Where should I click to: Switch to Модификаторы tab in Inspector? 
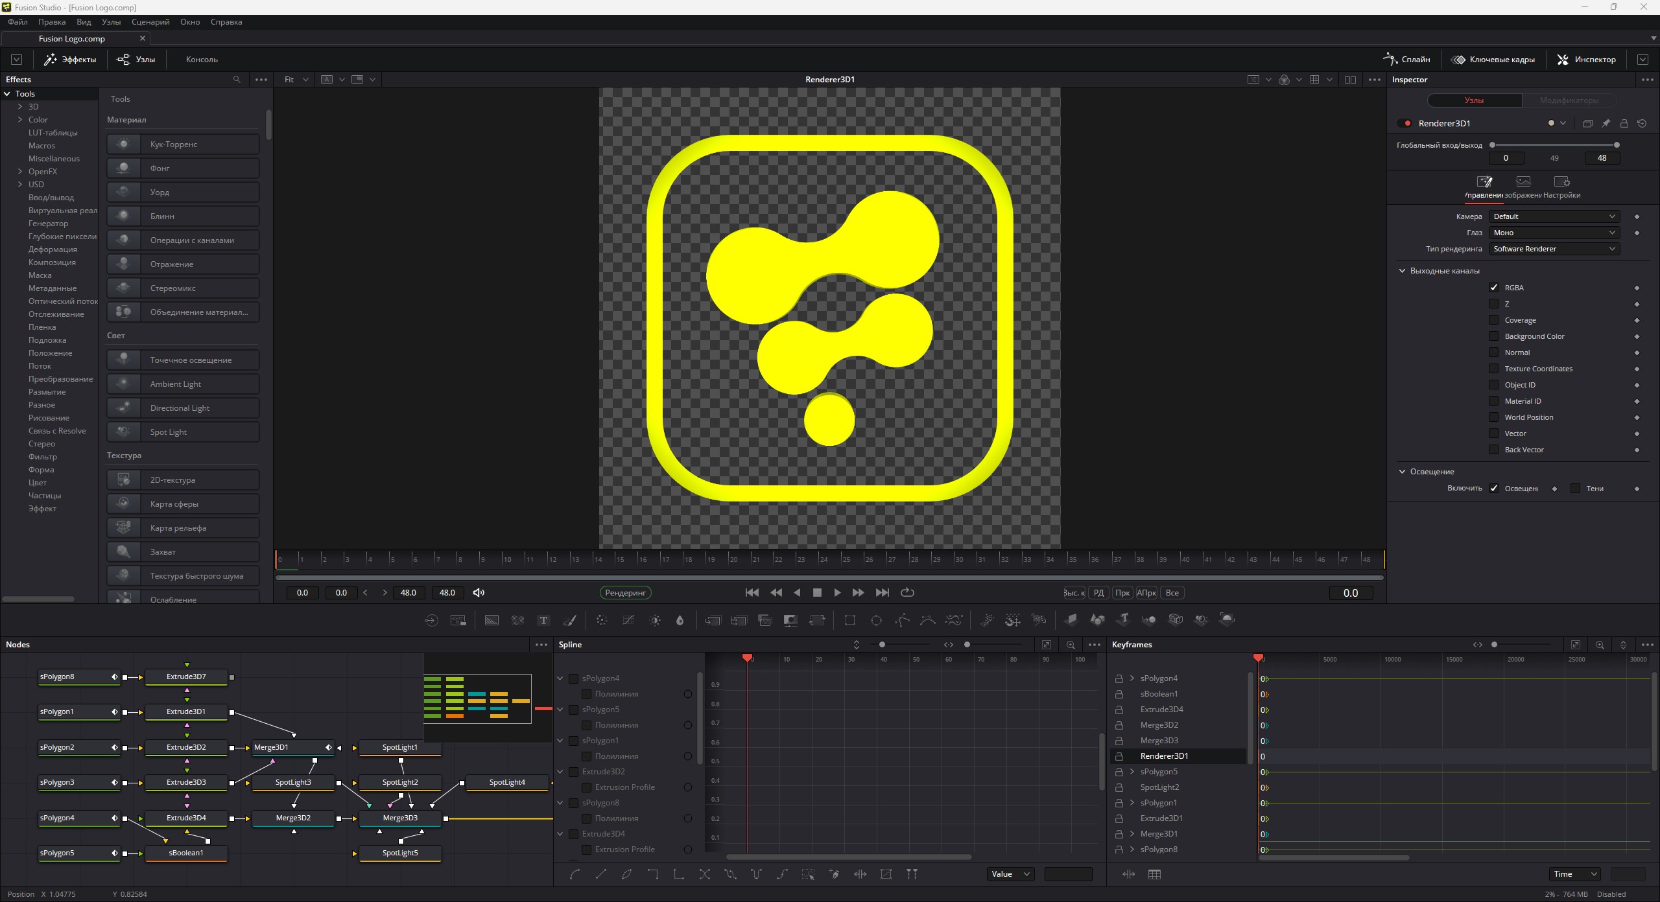(x=1569, y=100)
